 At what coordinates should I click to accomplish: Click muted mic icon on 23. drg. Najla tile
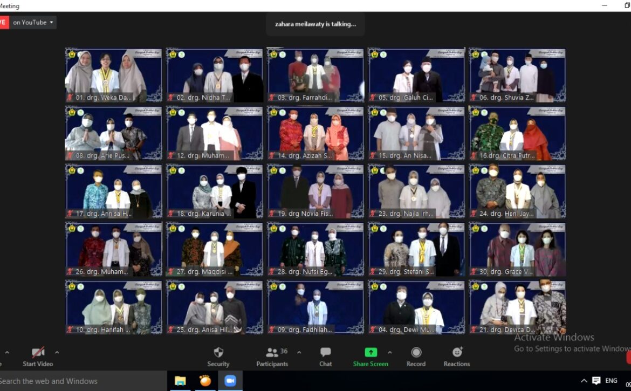373,214
